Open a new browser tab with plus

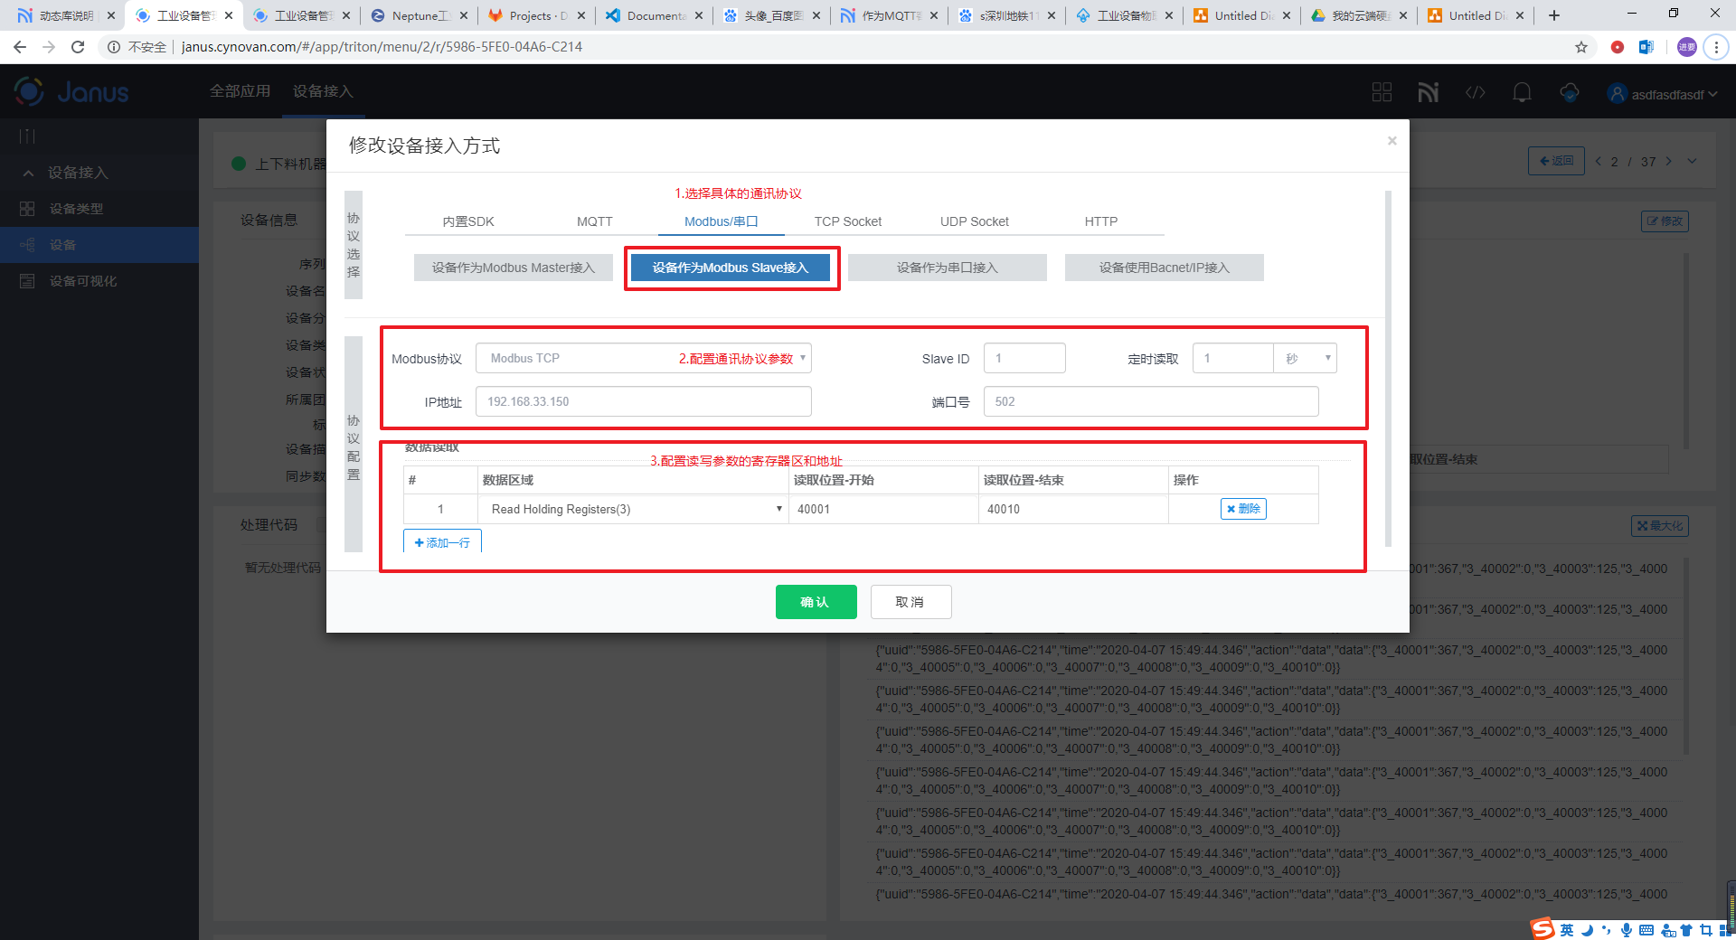tap(1554, 15)
